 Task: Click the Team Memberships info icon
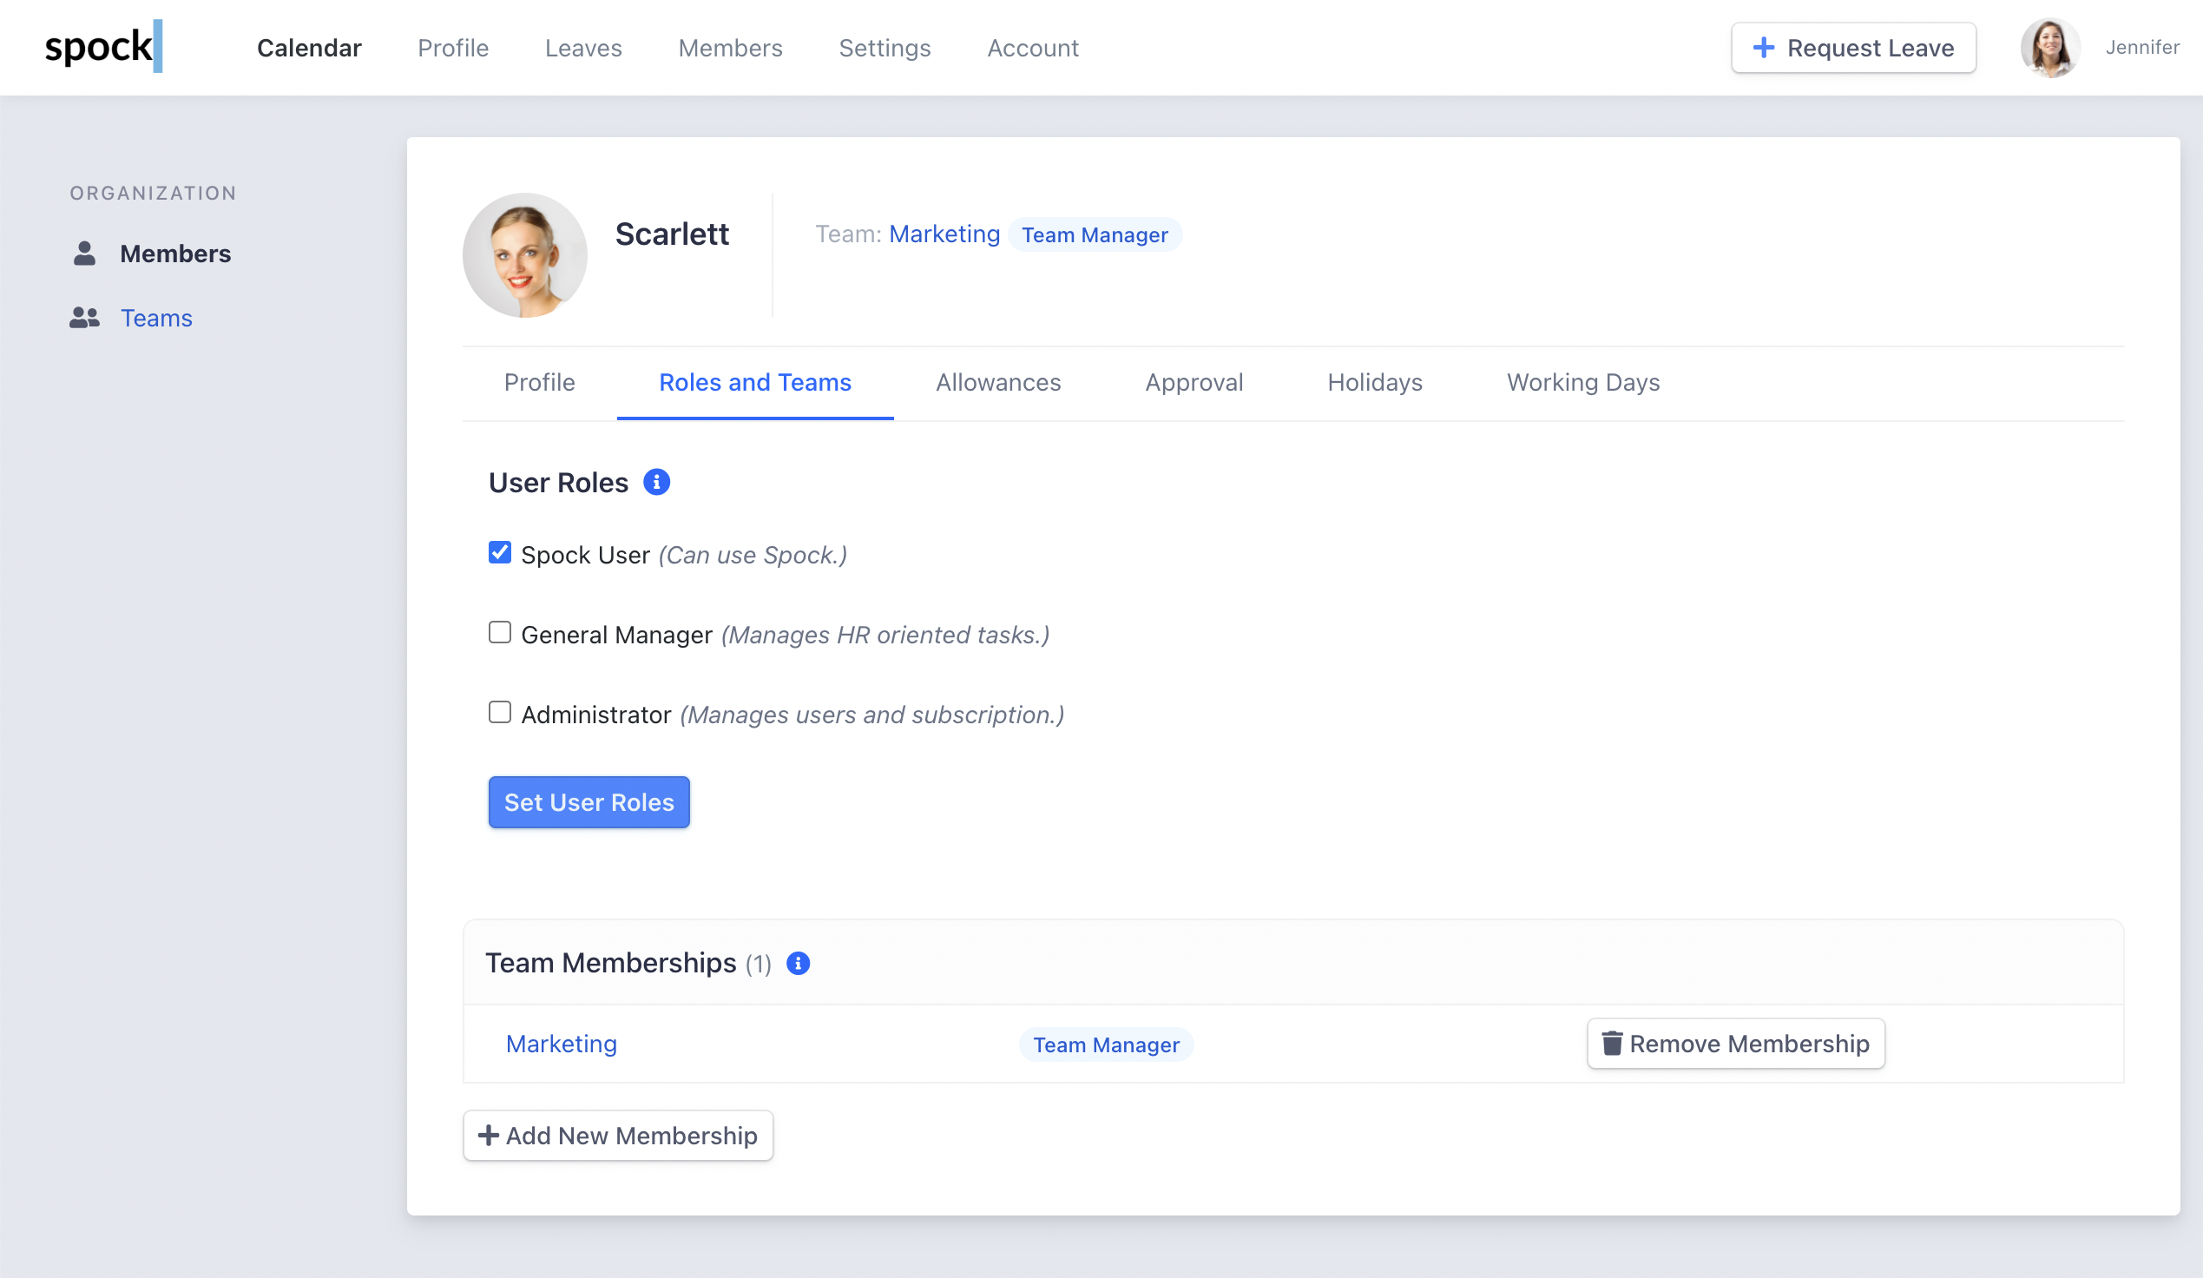tap(798, 964)
